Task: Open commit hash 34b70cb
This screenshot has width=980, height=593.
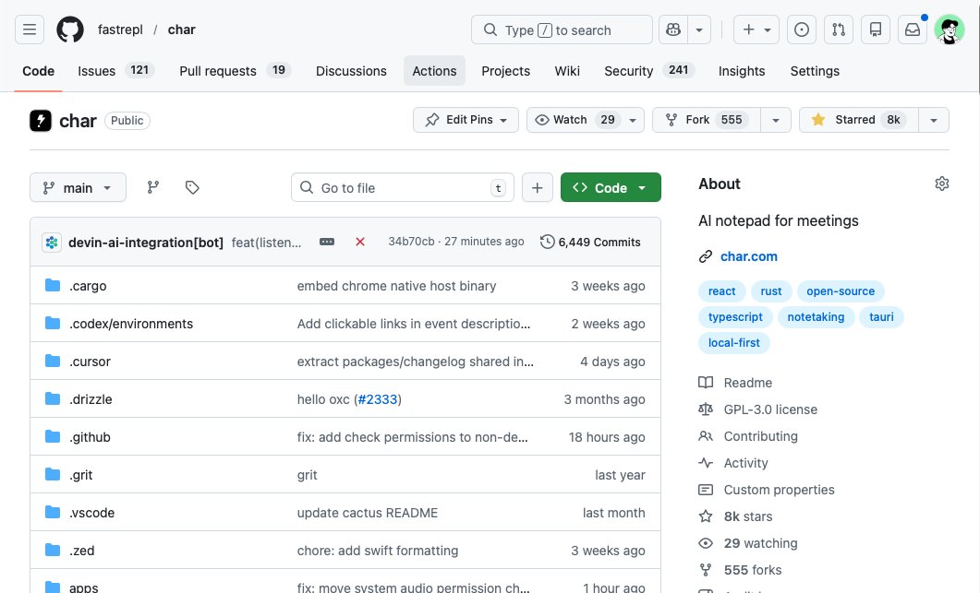Action: pos(411,242)
